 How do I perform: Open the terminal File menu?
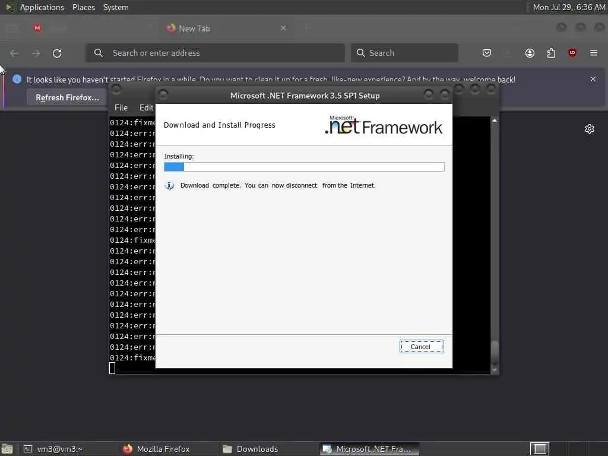click(x=121, y=107)
